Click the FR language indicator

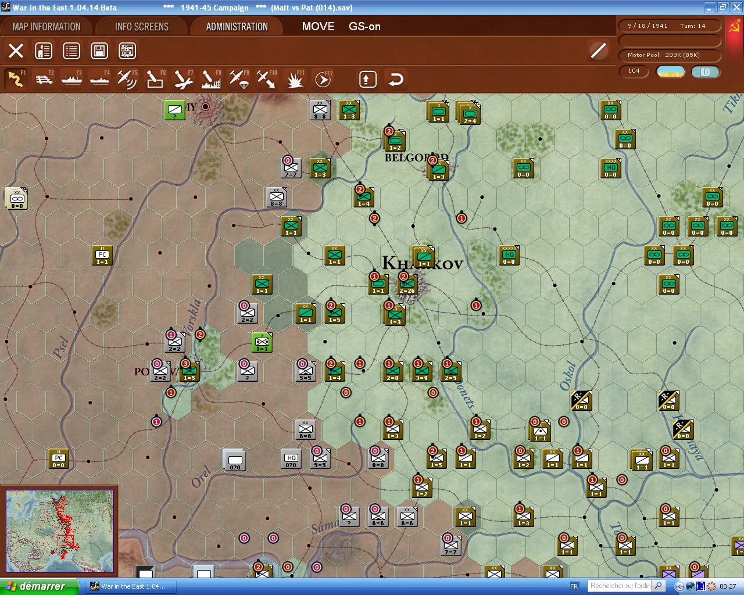tap(574, 586)
